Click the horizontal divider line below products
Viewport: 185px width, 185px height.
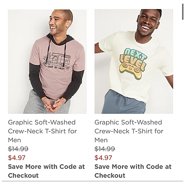tap(92, 181)
